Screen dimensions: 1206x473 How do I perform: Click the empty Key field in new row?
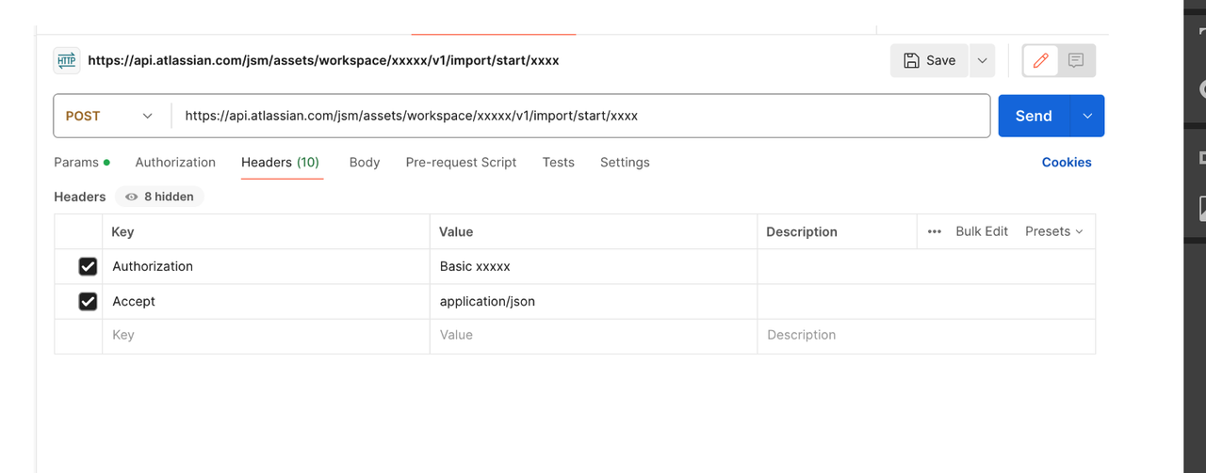point(266,336)
